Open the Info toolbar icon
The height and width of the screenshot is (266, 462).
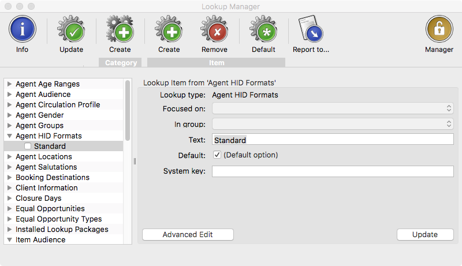click(23, 29)
